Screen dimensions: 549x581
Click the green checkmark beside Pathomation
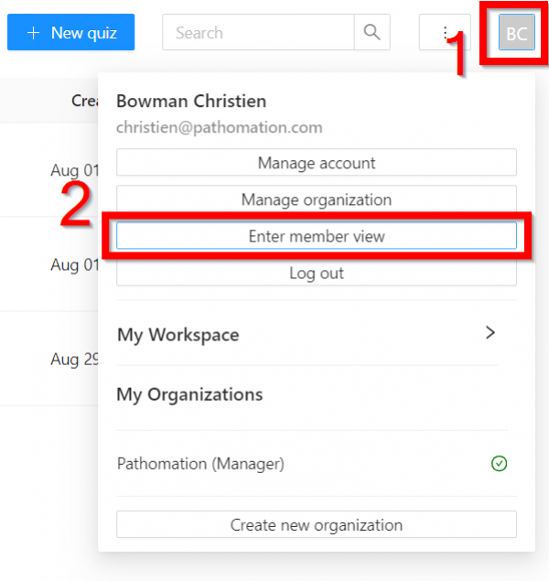[x=499, y=464]
